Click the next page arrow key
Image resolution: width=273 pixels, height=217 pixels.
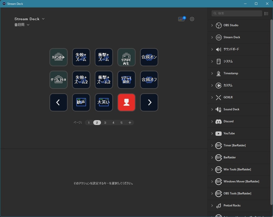[x=149, y=102]
